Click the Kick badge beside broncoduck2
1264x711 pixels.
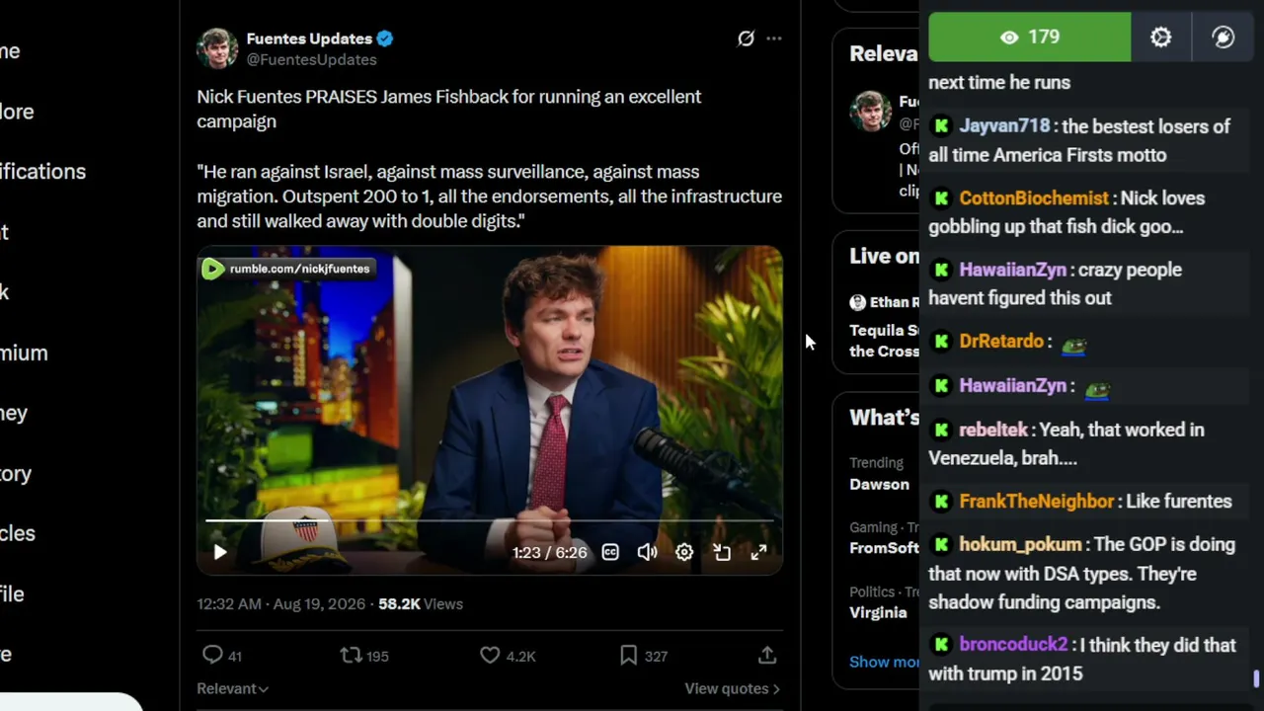point(941,645)
